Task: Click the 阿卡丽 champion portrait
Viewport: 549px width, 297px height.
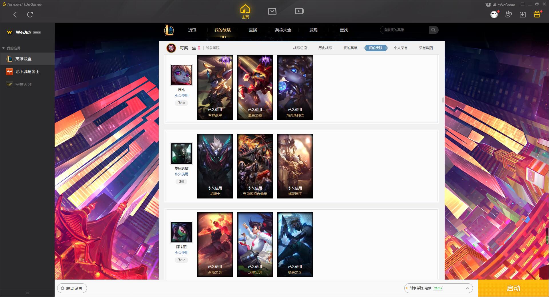Action: [181, 232]
